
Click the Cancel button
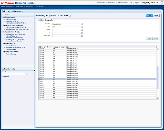click(156, 15)
